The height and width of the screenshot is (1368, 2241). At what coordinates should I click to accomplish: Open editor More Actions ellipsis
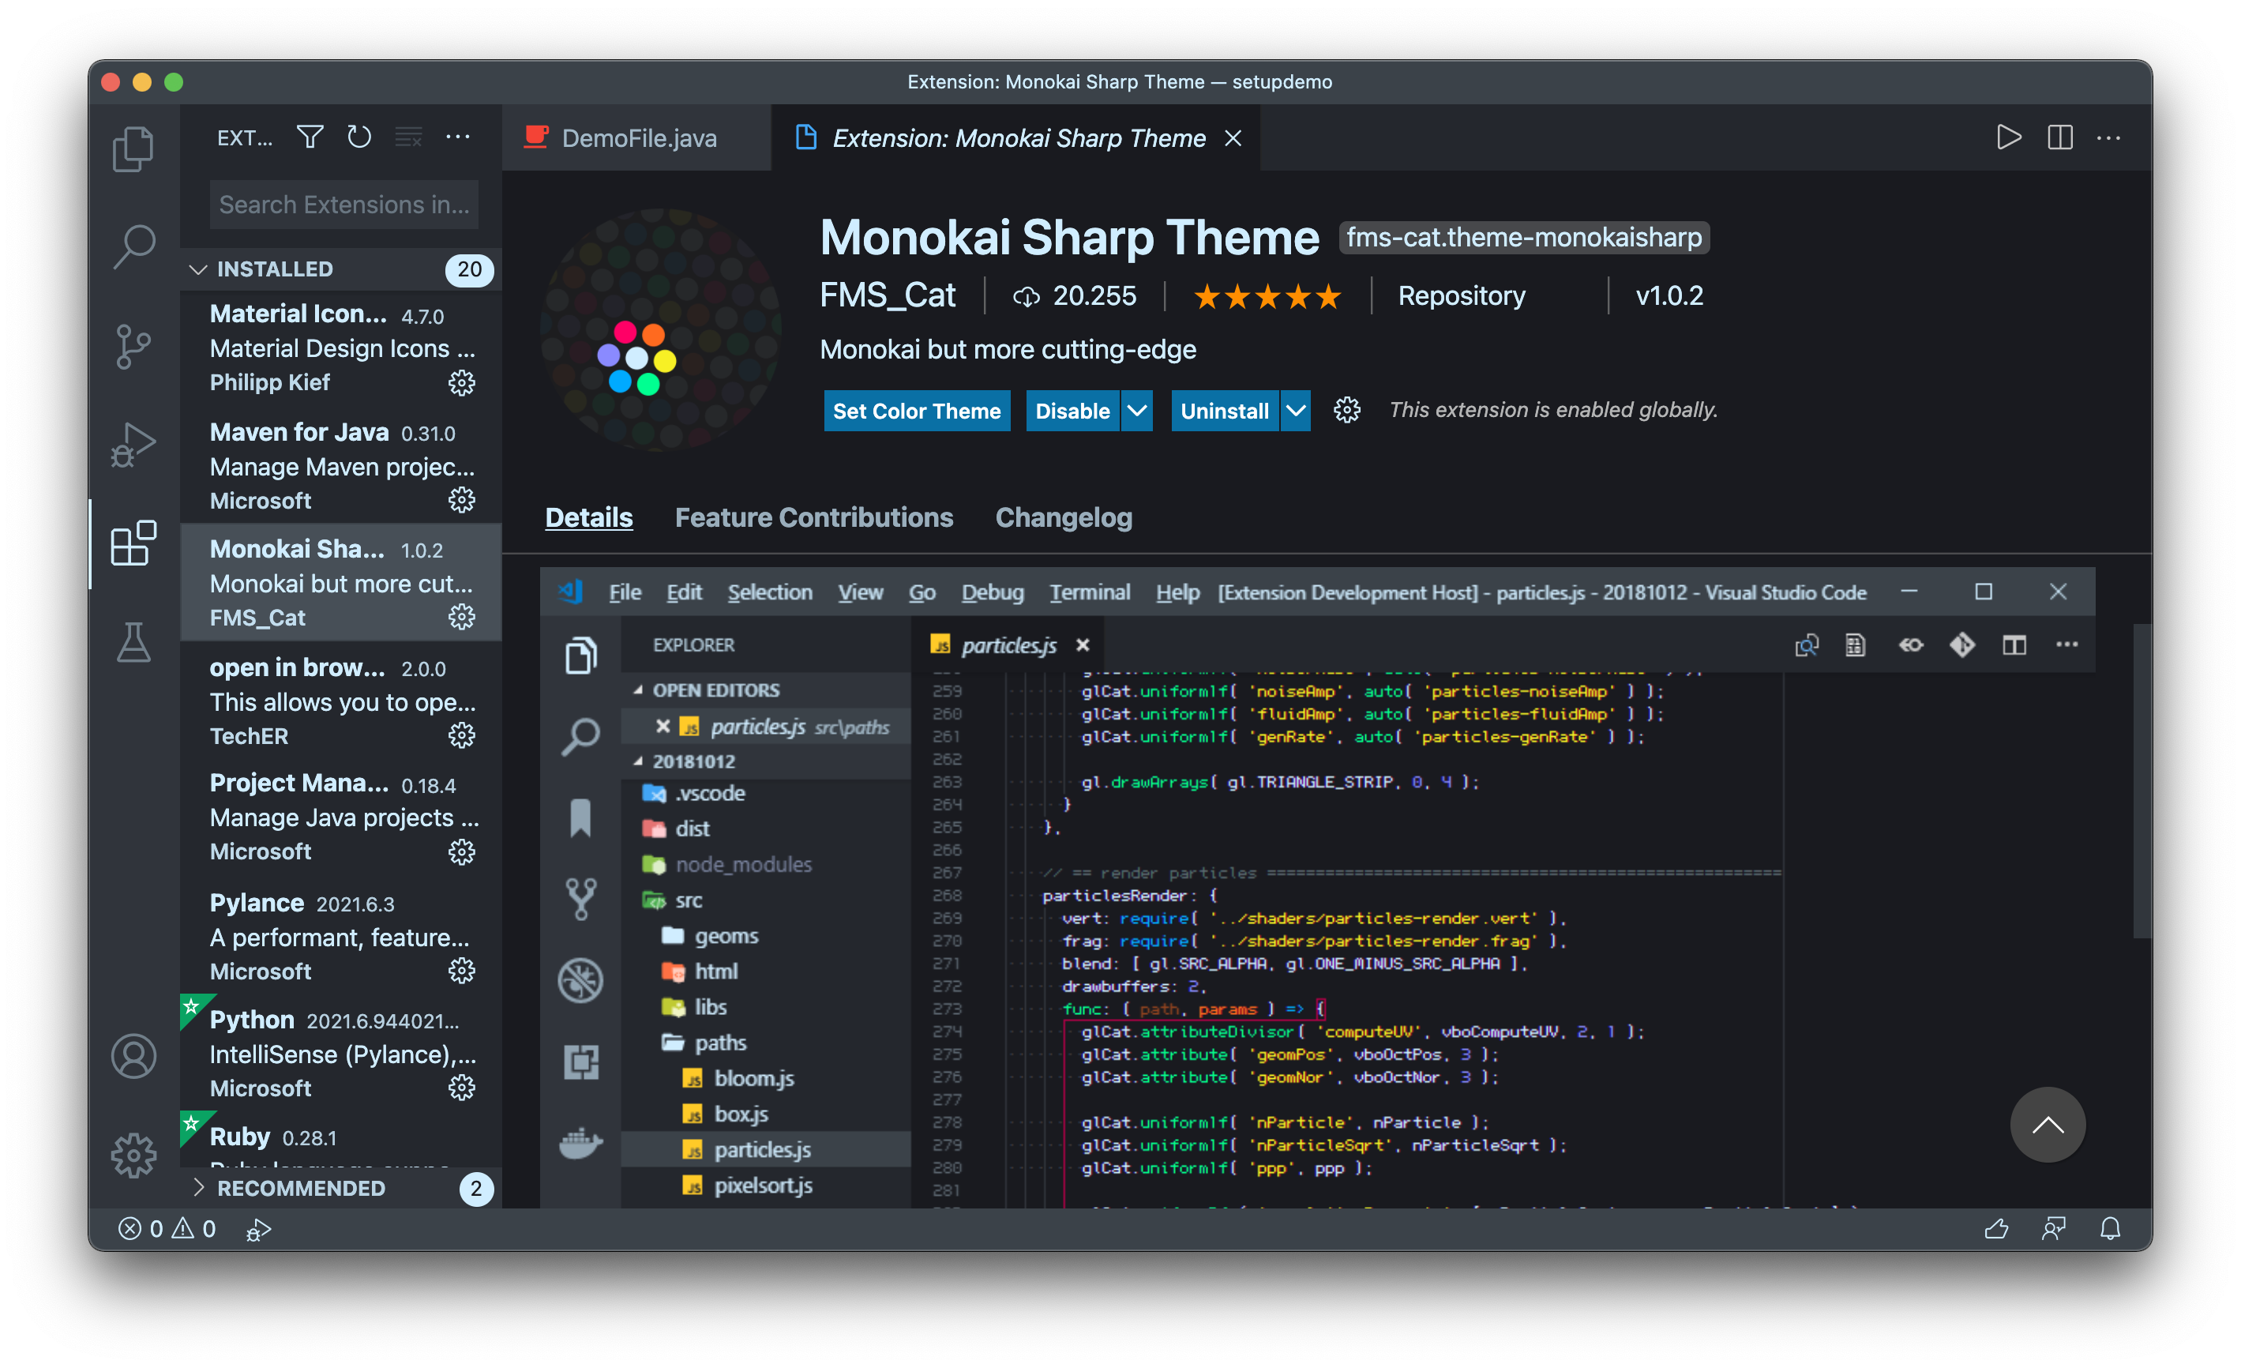2108,137
